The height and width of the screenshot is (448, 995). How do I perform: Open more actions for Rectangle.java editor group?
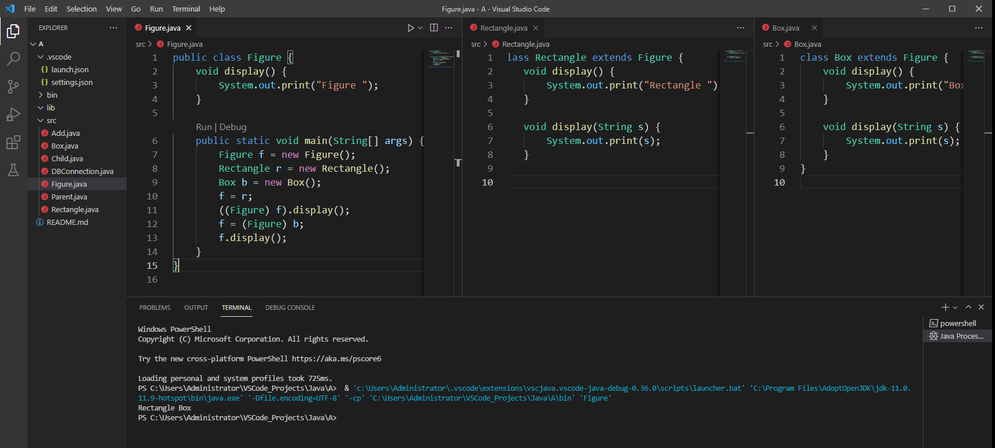point(741,28)
